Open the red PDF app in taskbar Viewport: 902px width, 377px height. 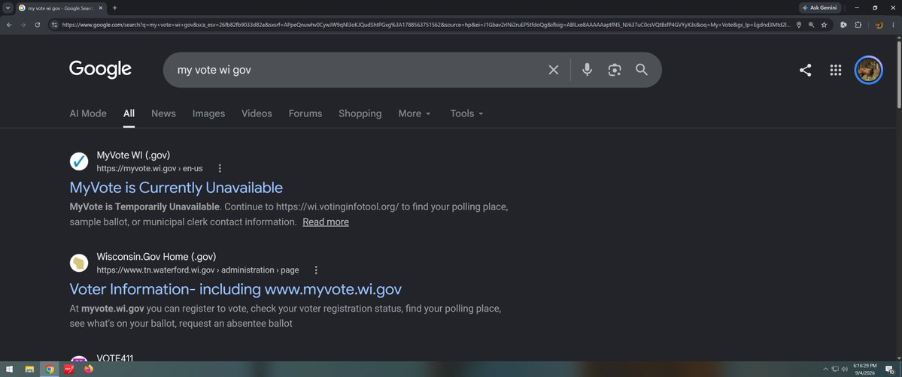[x=69, y=369]
